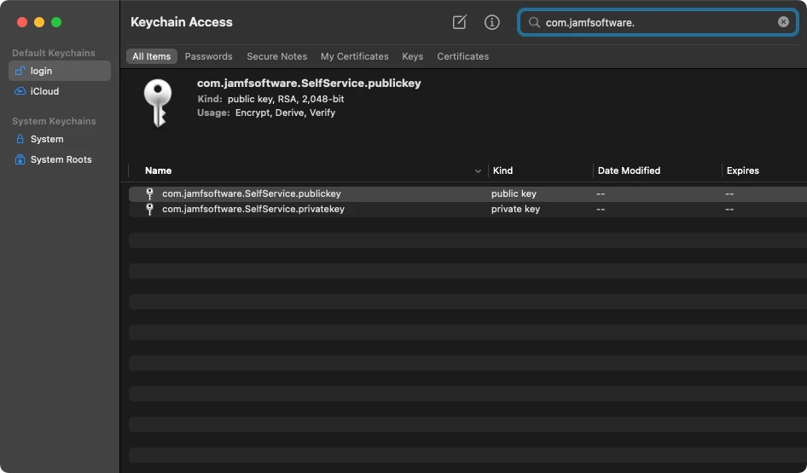
Task: Click the yellow minimize window button
Action: [39, 22]
